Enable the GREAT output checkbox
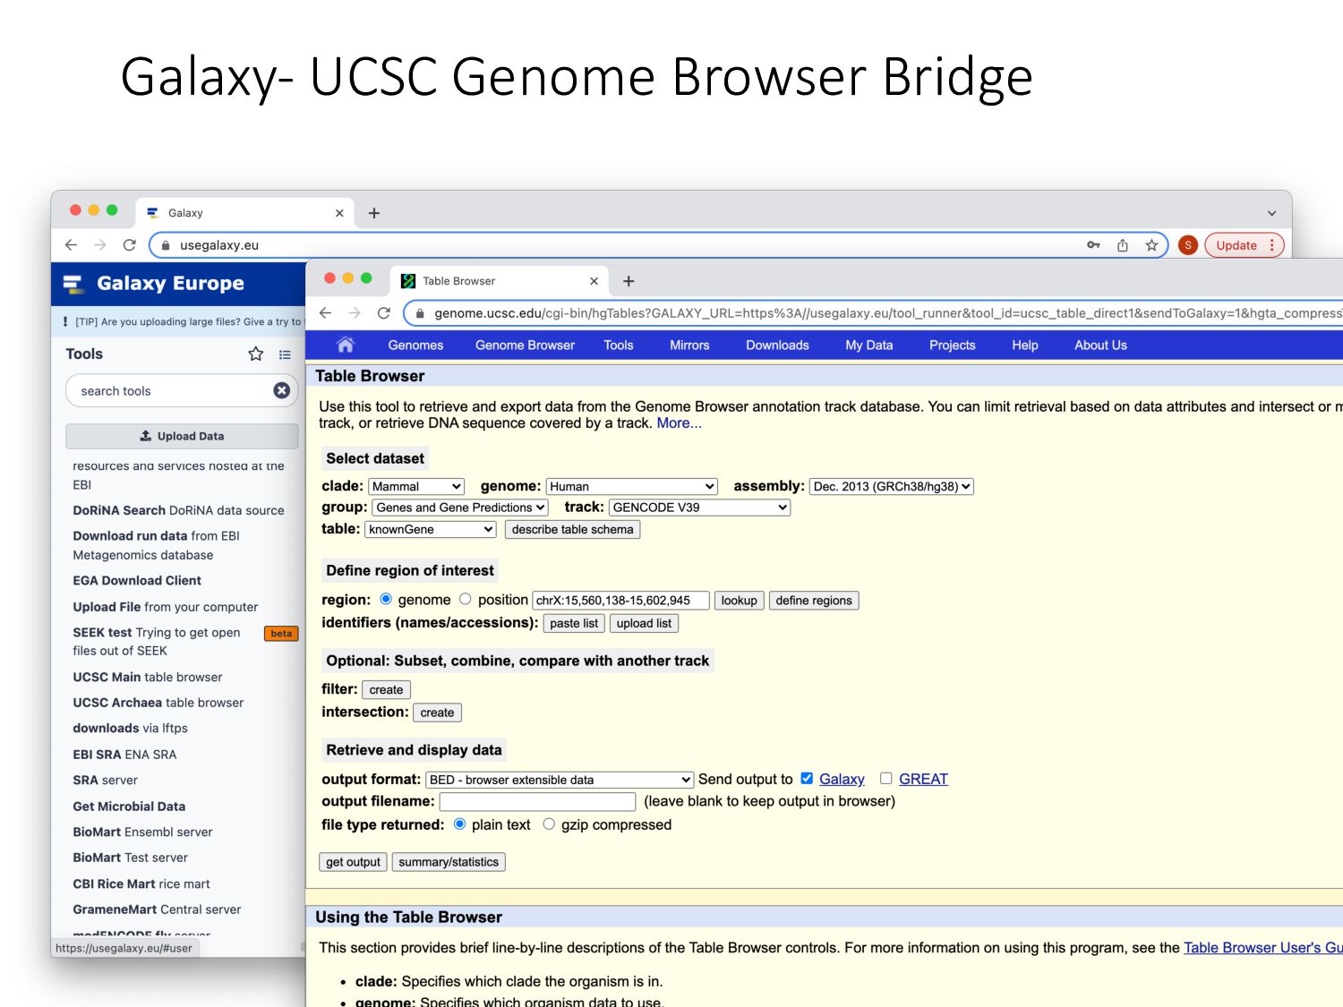 pos(886,779)
